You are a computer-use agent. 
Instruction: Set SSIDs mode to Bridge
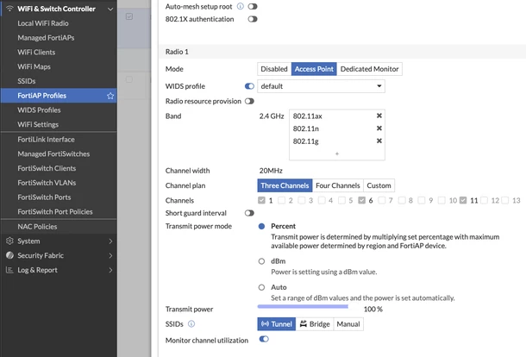coord(315,323)
